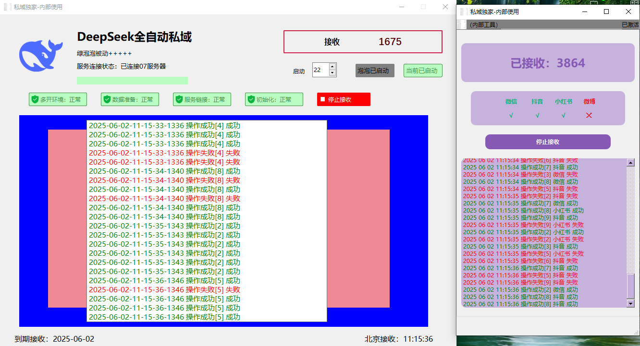Toggle the 小红书 checkmark
Viewport: 640px width, 346px height.
coord(563,115)
